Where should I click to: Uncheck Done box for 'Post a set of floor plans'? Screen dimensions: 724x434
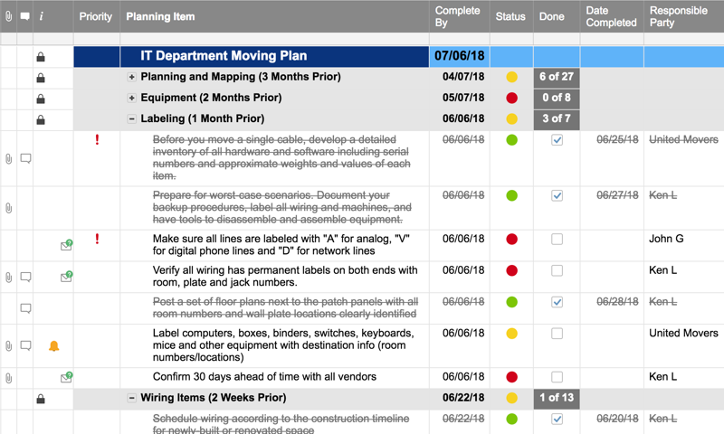tap(557, 302)
